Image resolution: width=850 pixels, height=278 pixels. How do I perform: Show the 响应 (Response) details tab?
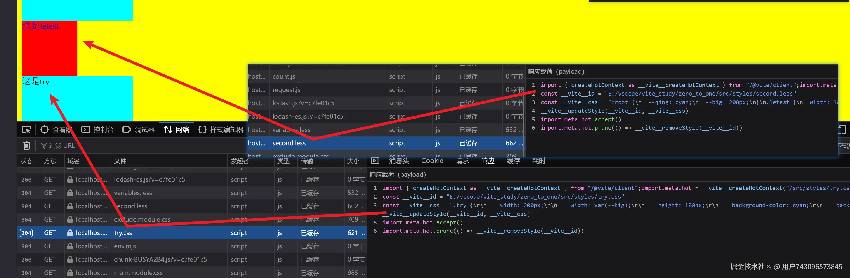click(488, 161)
